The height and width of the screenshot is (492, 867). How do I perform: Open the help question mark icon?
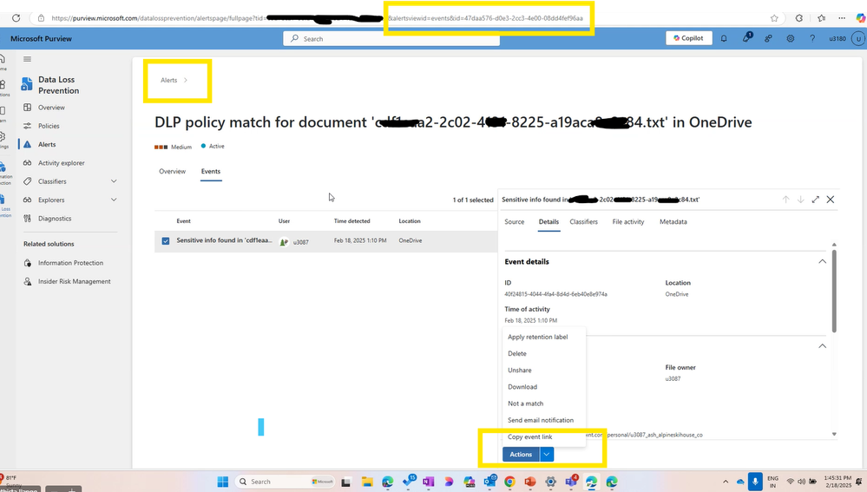pyautogui.click(x=811, y=38)
